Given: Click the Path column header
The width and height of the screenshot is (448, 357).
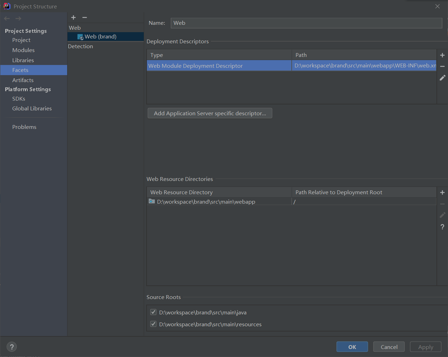Looking at the screenshot, I should click(364, 55).
